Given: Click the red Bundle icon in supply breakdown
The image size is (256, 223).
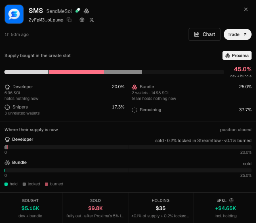Looking at the screenshot, I should coord(134,87).
